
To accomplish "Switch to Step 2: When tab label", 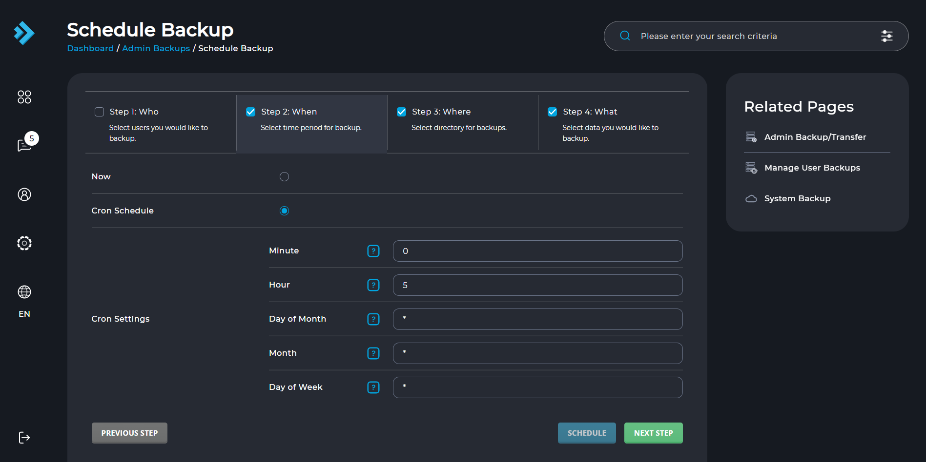I will pos(289,112).
